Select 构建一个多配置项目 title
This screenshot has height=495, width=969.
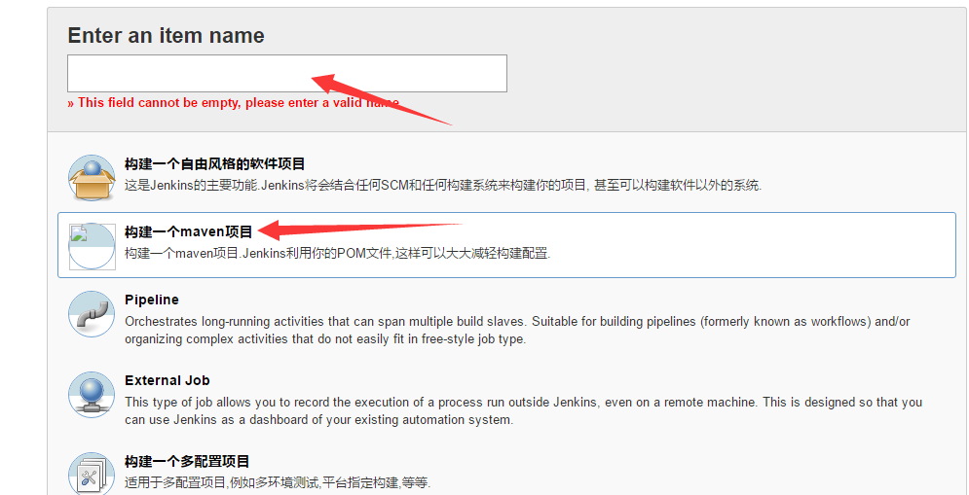click(x=187, y=461)
